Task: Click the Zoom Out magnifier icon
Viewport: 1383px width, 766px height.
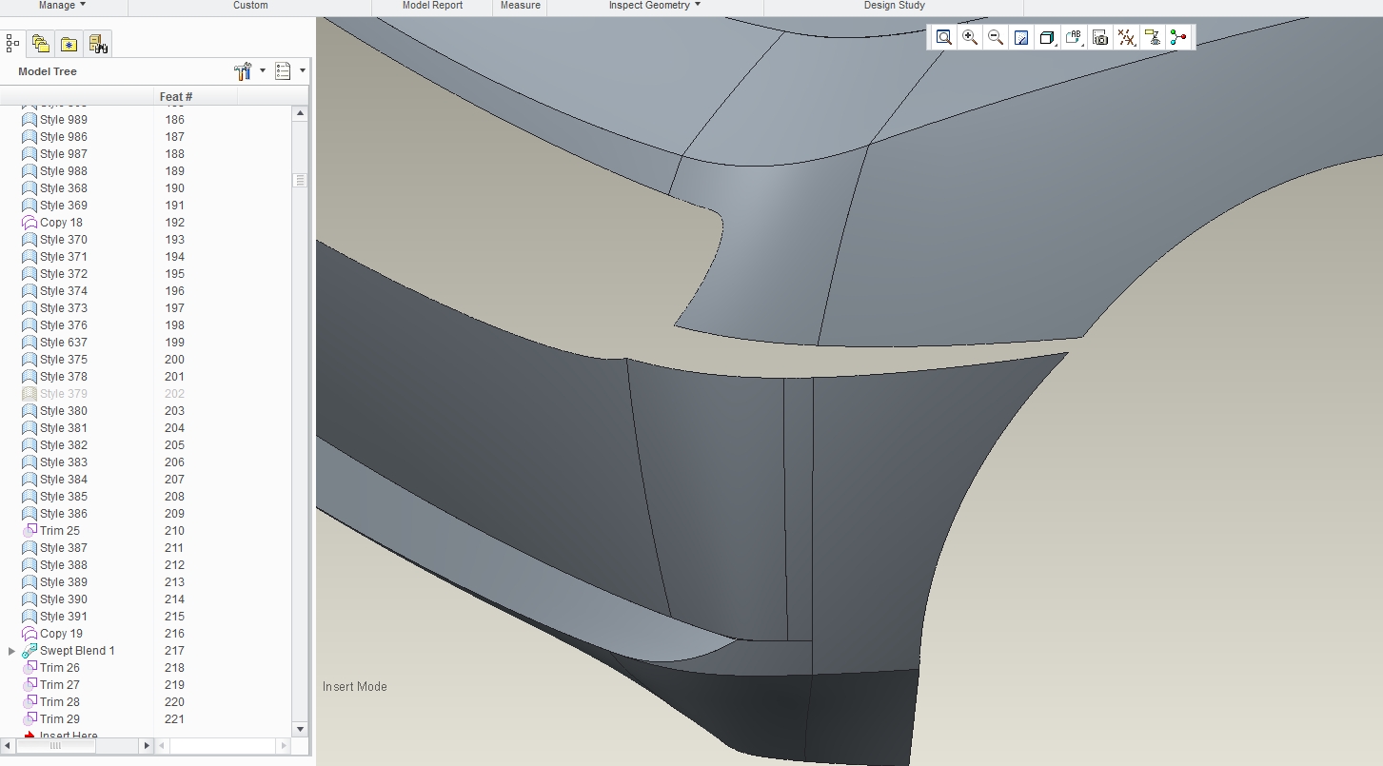Action: [x=996, y=38]
